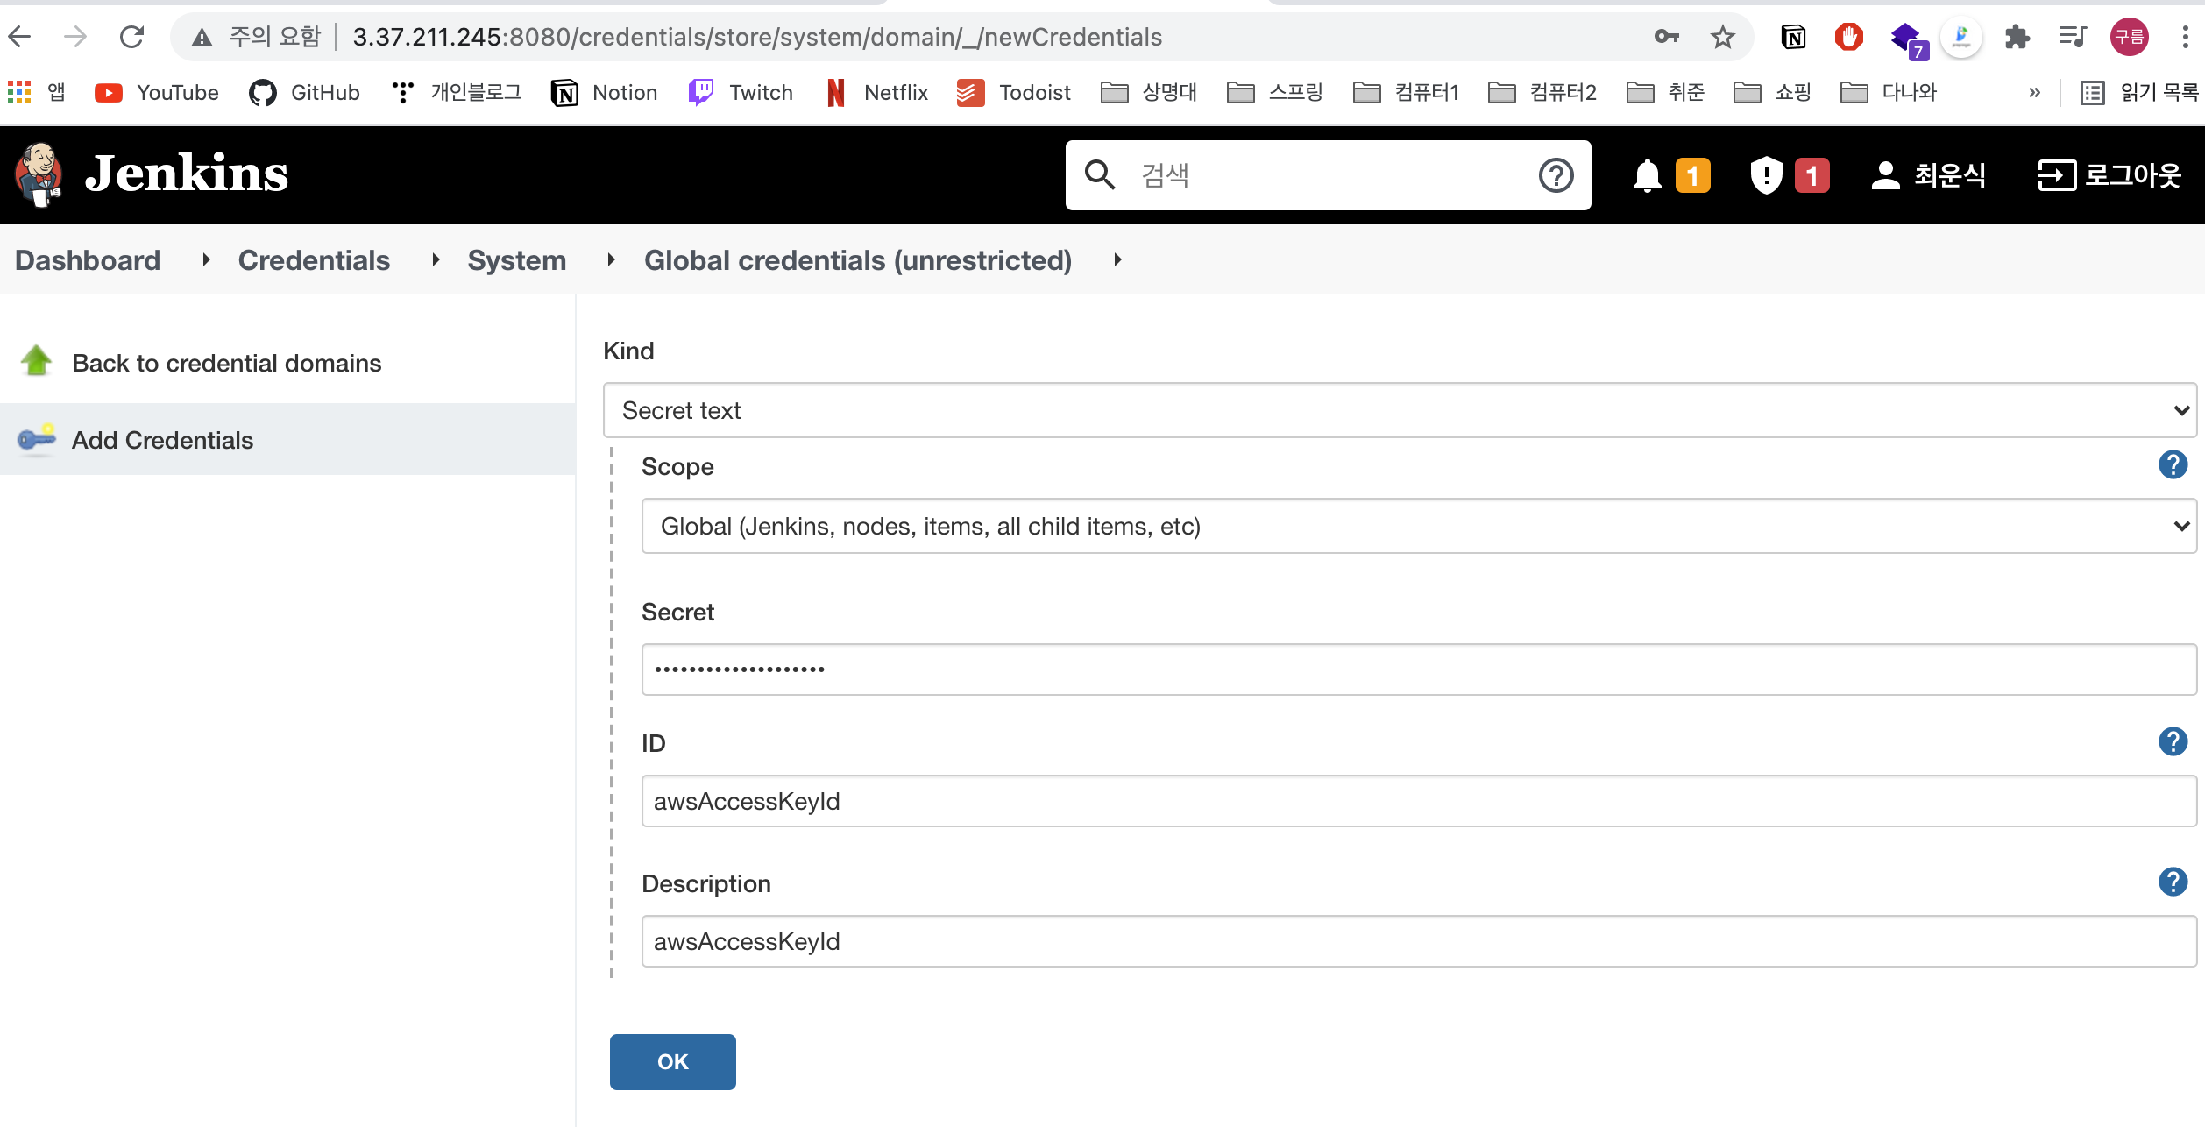Image resolution: width=2205 pixels, height=1127 pixels.
Task: Open the Scope dropdown set to Global
Action: (1418, 526)
